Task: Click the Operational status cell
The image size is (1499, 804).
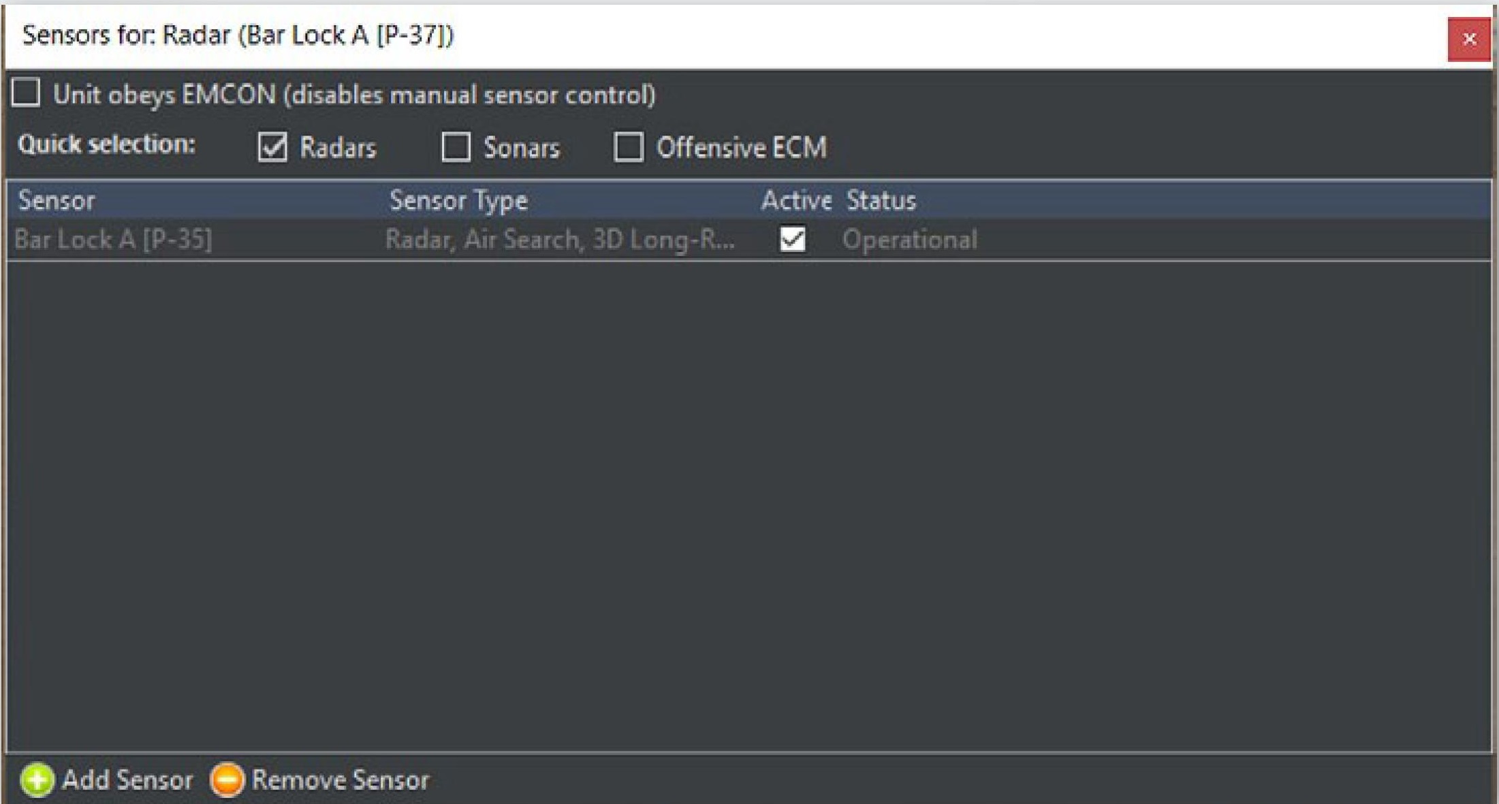Action: click(909, 240)
